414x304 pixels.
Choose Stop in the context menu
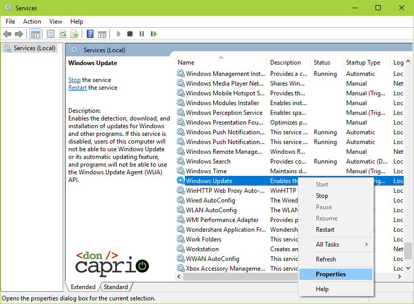(336, 196)
